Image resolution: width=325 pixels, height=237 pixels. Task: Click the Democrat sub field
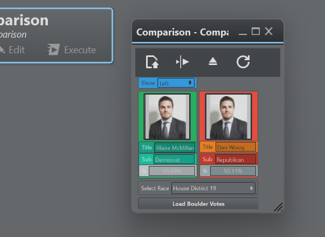coord(174,159)
